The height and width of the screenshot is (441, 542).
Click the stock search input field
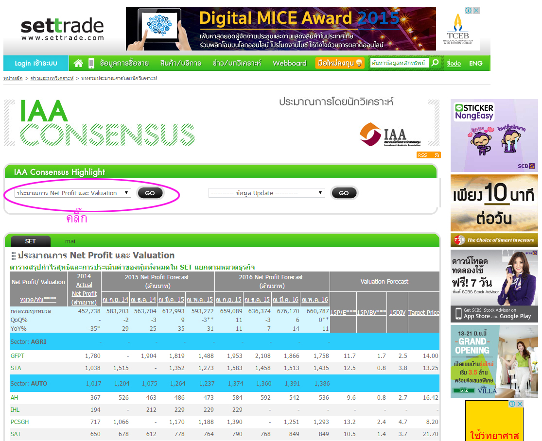[x=399, y=63]
